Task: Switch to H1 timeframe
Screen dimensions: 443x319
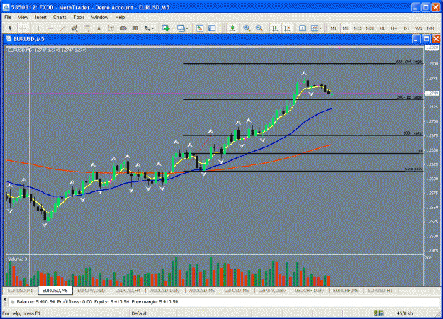Action: pos(382,28)
